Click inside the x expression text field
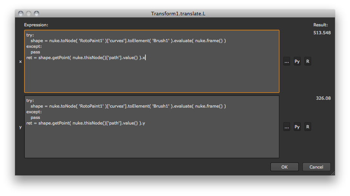Screen dimensions: 350x196 (151, 75)
